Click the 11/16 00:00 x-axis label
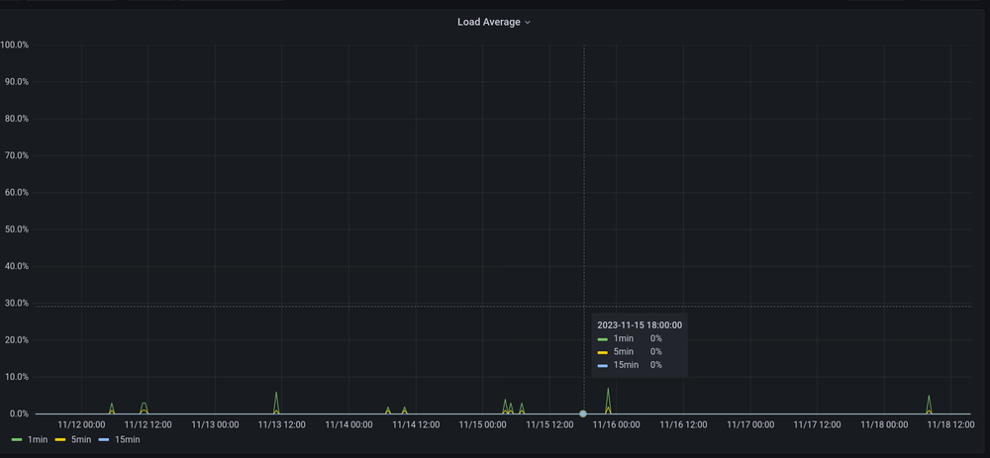 [616, 425]
